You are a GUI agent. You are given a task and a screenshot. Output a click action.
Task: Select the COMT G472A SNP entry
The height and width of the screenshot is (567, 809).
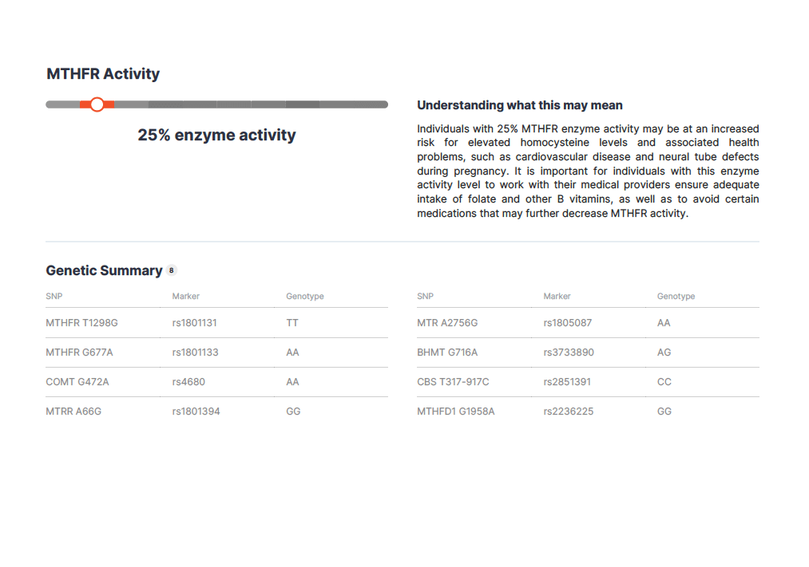click(x=77, y=382)
